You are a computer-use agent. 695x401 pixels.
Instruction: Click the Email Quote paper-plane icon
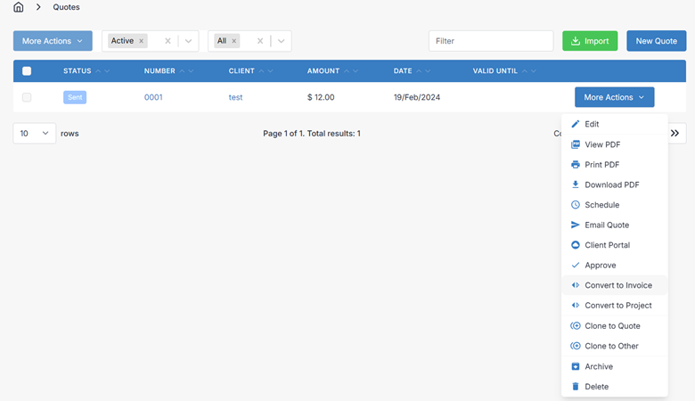[576, 225]
